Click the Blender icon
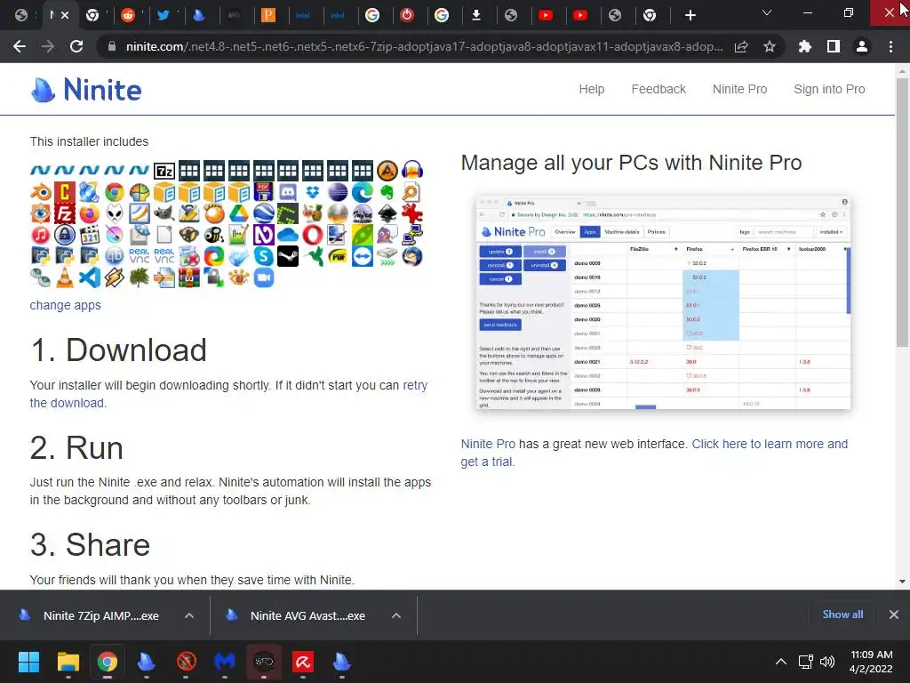Image resolution: width=910 pixels, height=683 pixels. pos(41,192)
